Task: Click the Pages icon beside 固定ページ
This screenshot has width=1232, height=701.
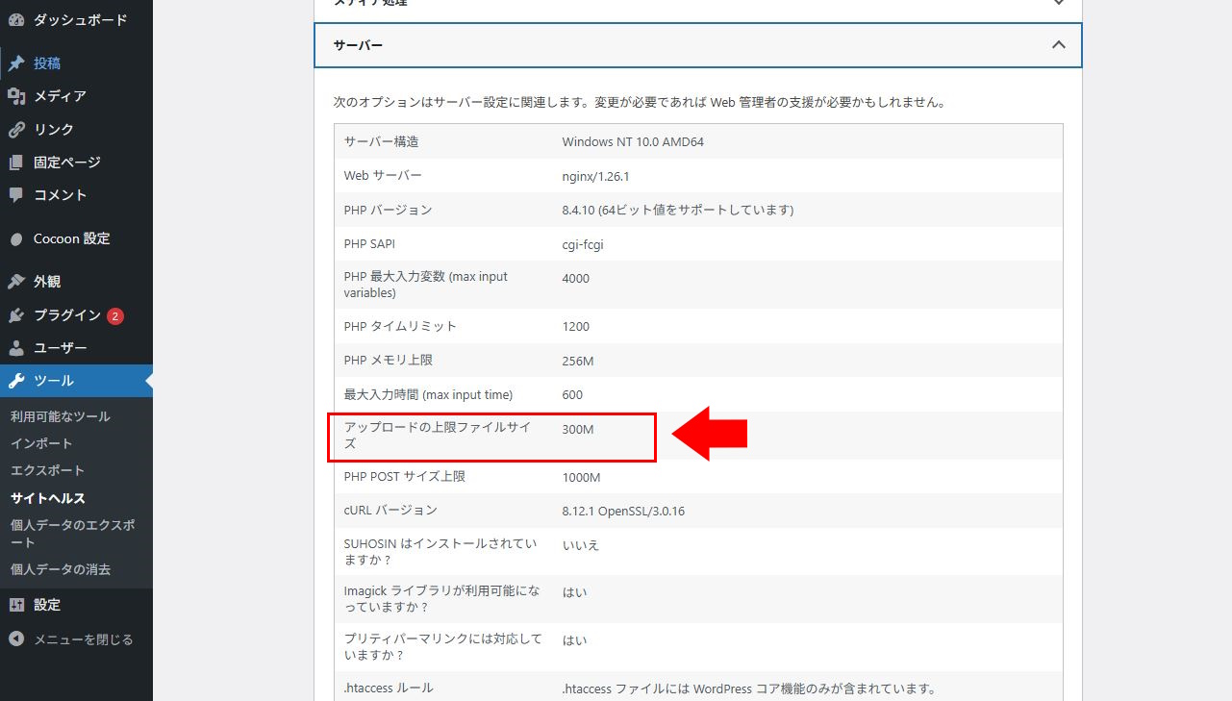Action: click(16, 163)
